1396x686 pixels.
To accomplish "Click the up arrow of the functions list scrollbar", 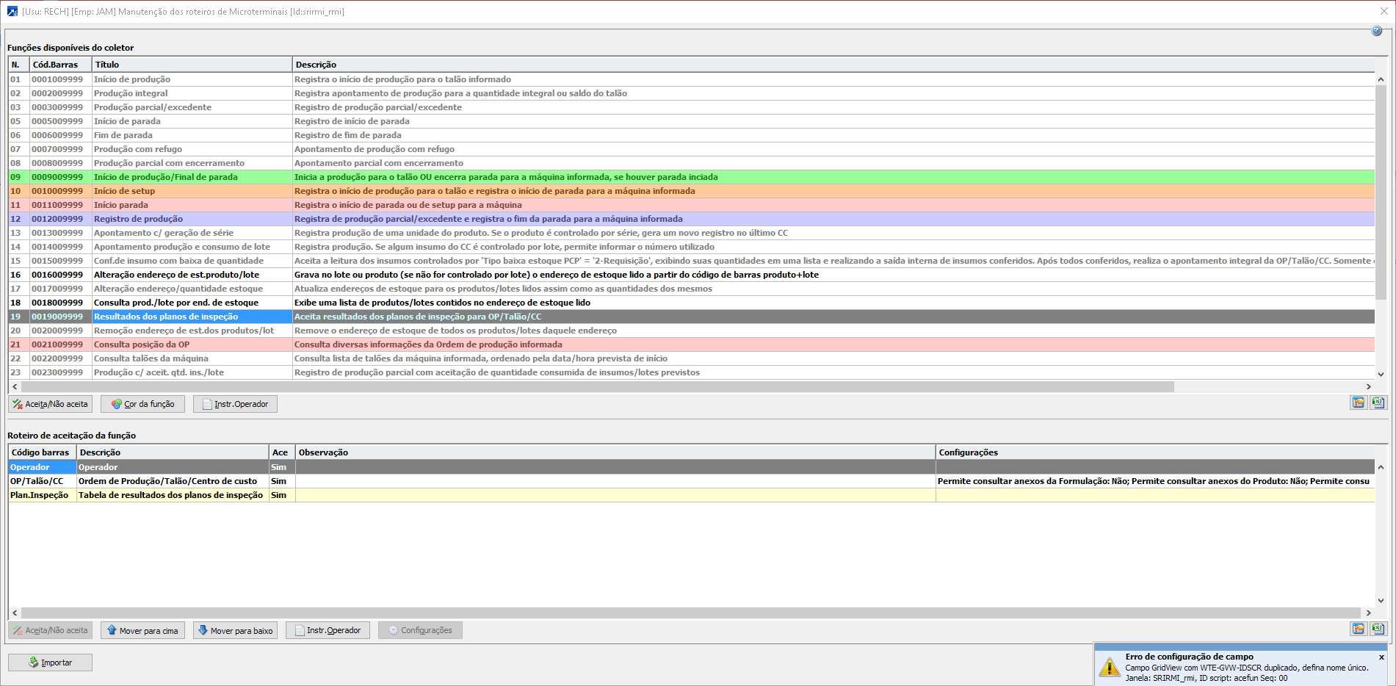I will tap(1381, 79).
